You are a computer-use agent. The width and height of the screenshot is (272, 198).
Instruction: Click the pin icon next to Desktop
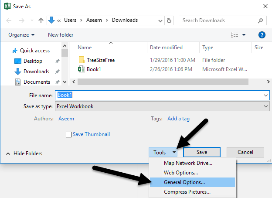[57, 61]
